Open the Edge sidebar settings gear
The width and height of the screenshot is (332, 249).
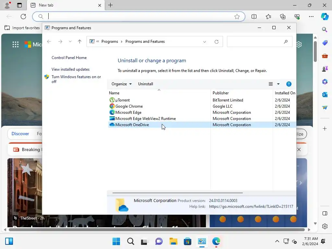pos(325,226)
